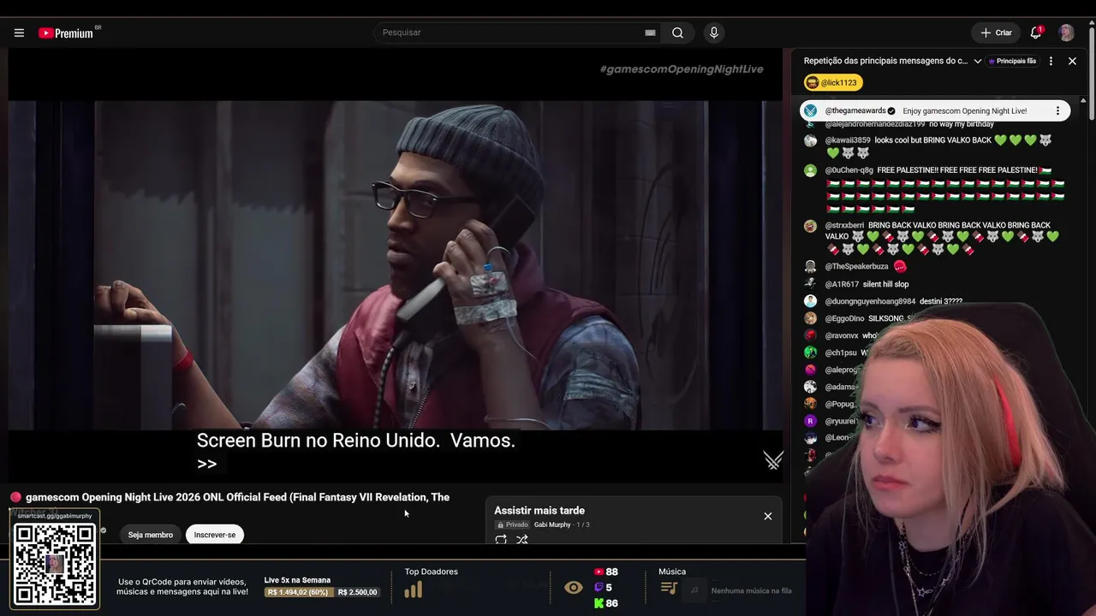Image resolution: width=1096 pixels, height=616 pixels.
Task: Click @kawaii3859 profile avatar in chat
Action: pos(810,140)
